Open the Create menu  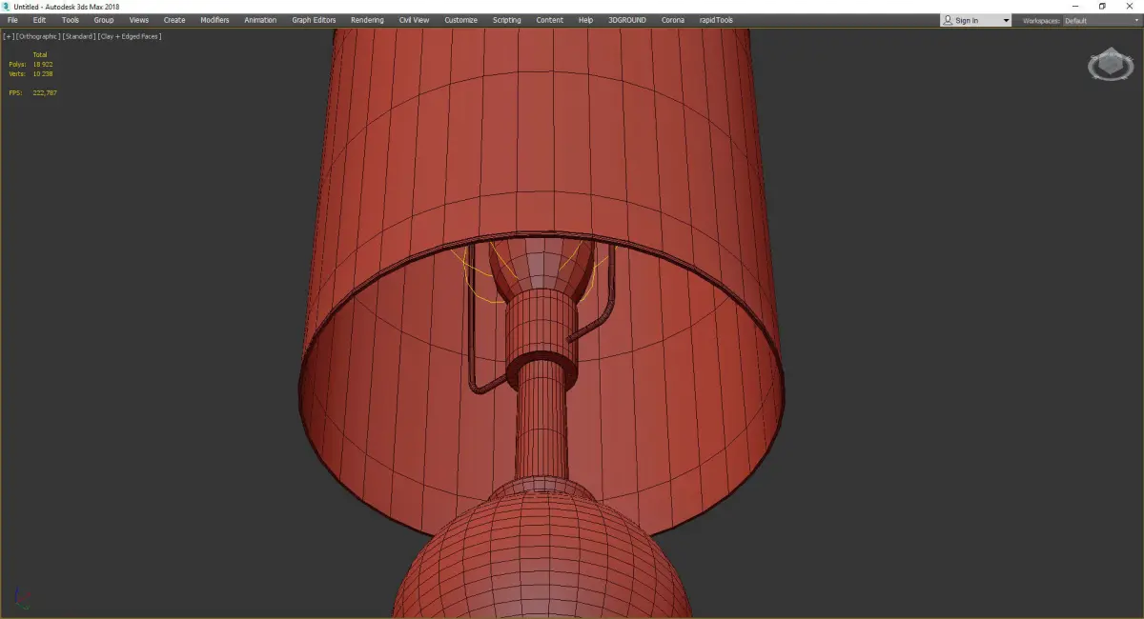pos(174,20)
